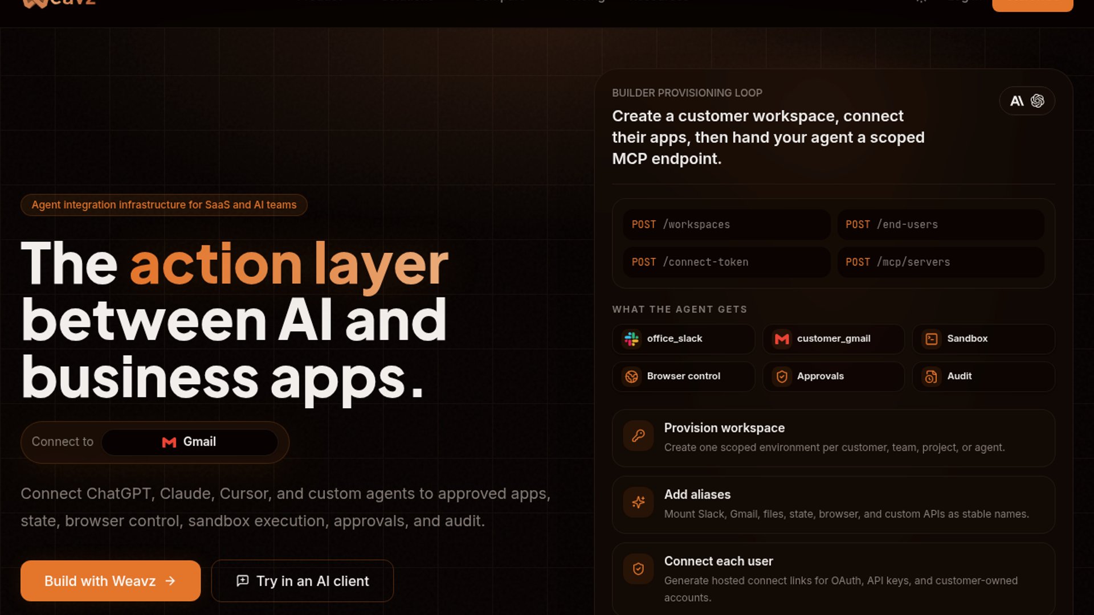Screen dimensions: 1094x615
Task: Click the WHAT THE AGENT GETS heading
Action: (680, 309)
